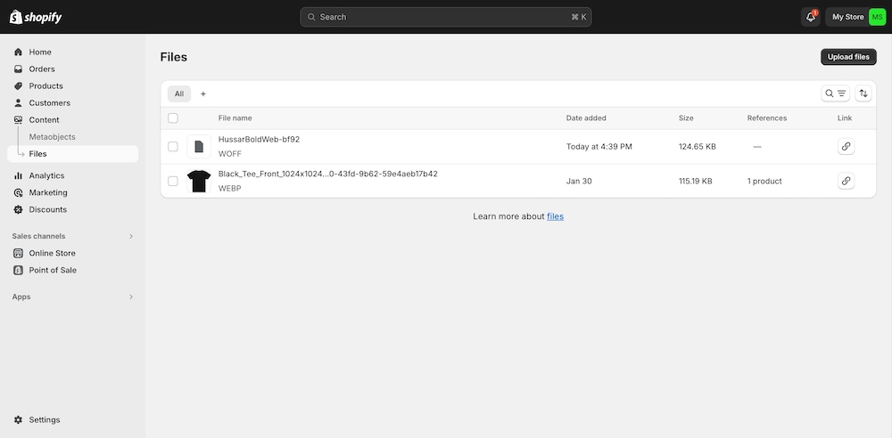Click the Search input field
This screenshot has width=892, height=438.
click(445, 17)
